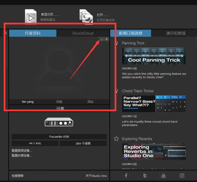Switch to the 作者资料 tab
Screen dimensions: 197x182
click(33, 33)
